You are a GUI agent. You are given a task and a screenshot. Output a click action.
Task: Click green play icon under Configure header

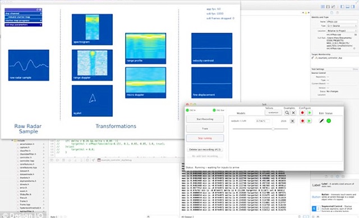[310, 113]
